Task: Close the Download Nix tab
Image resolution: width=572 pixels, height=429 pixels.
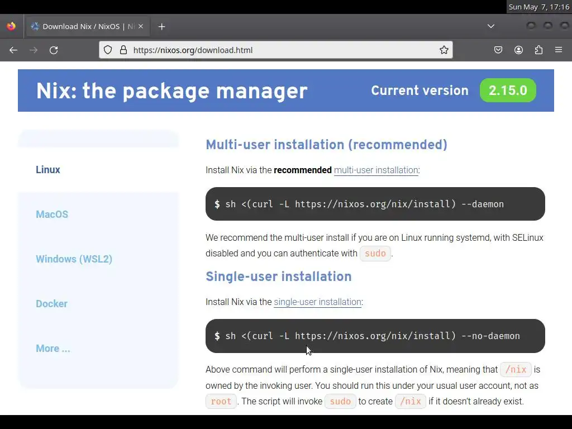Action: pyautogui.click(x=141, y=26)
